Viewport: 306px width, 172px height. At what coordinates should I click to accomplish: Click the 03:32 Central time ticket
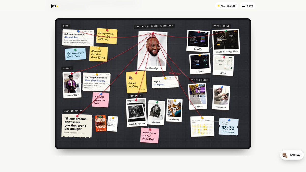pos(228,127)
